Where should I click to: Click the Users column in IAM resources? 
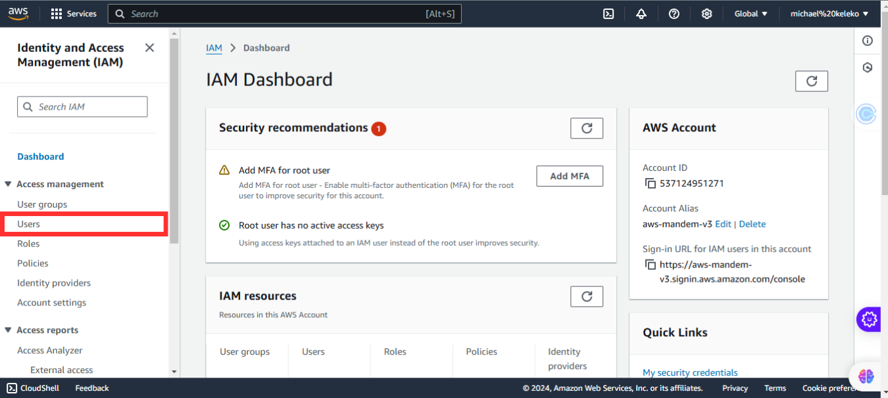point(313,352)
